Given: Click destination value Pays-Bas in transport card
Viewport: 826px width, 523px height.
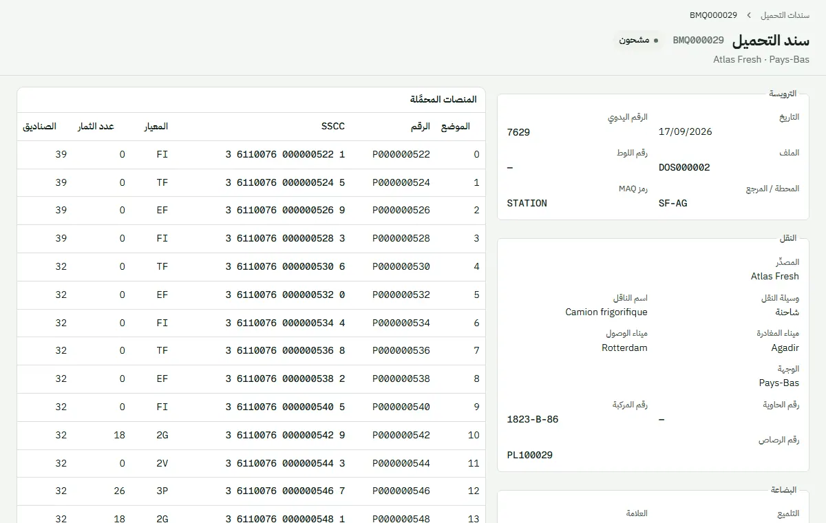Looking at the screenshot, I should pos(779,383).
